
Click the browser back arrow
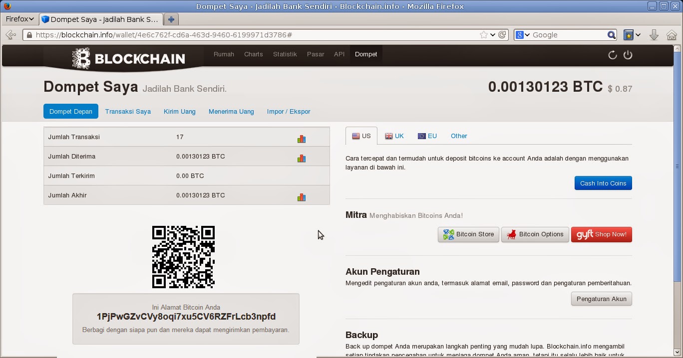tap(10, 35)
